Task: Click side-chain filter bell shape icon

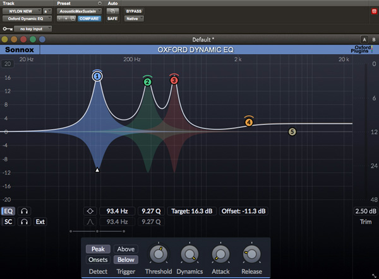Action: click(90, 222)
